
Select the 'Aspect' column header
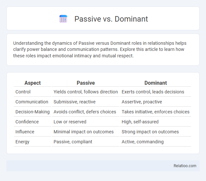pos(33,83)
